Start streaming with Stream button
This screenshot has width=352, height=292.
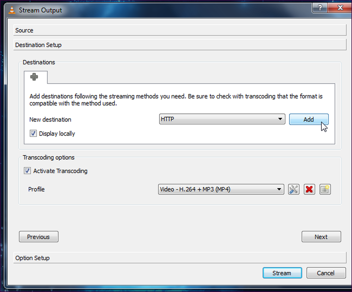point(282,273)
